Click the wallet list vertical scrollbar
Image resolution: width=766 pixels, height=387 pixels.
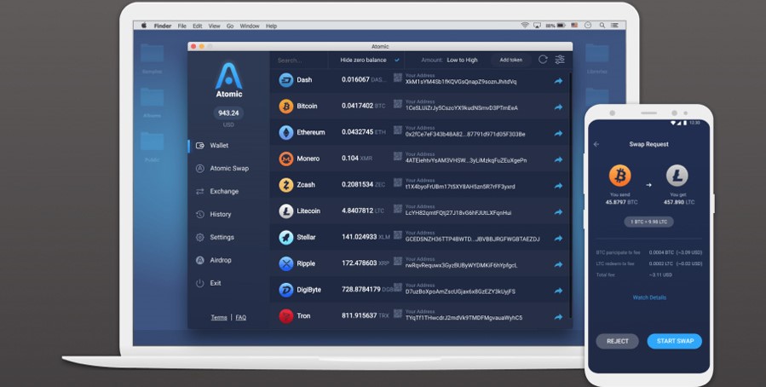click(570, 195)
